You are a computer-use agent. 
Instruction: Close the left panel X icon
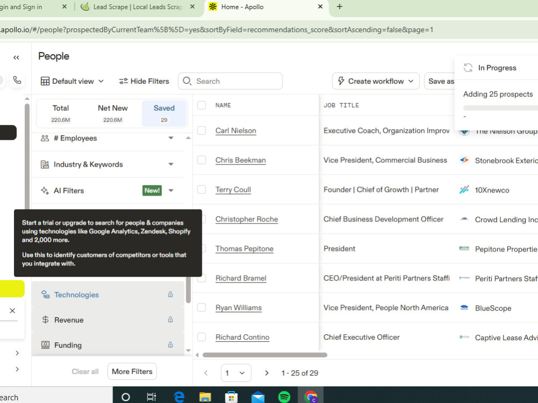click(x=12, y=311)
